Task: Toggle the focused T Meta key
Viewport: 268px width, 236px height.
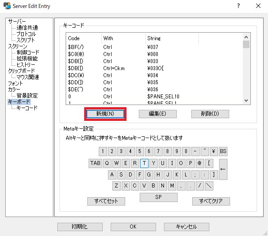Action: point(144,163)
